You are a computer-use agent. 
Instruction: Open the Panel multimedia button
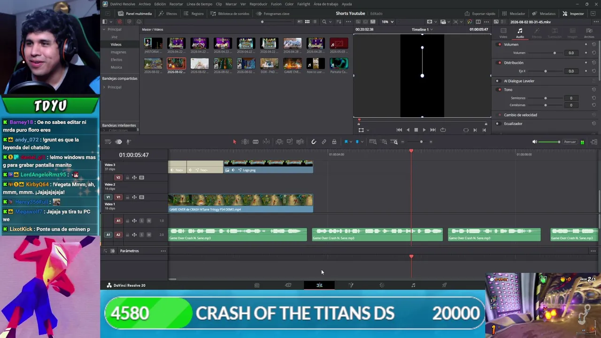tap(135, 14)
